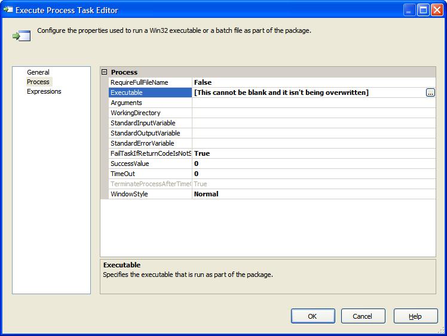Screen dimensions: 447x336
Task: Select the Executable property label
Action: coord(150,93)
